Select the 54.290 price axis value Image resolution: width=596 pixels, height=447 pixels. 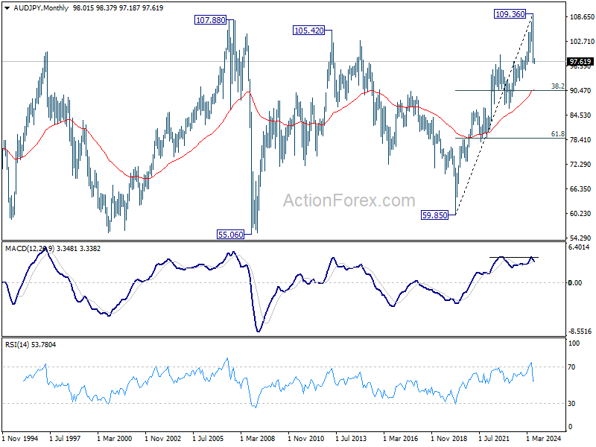coord(580,238)
